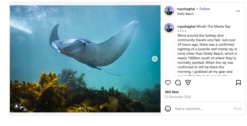Screen dimensions: 247x126
Task: Open comments via the speech bubble icon
Action: [x=178, y=83]
